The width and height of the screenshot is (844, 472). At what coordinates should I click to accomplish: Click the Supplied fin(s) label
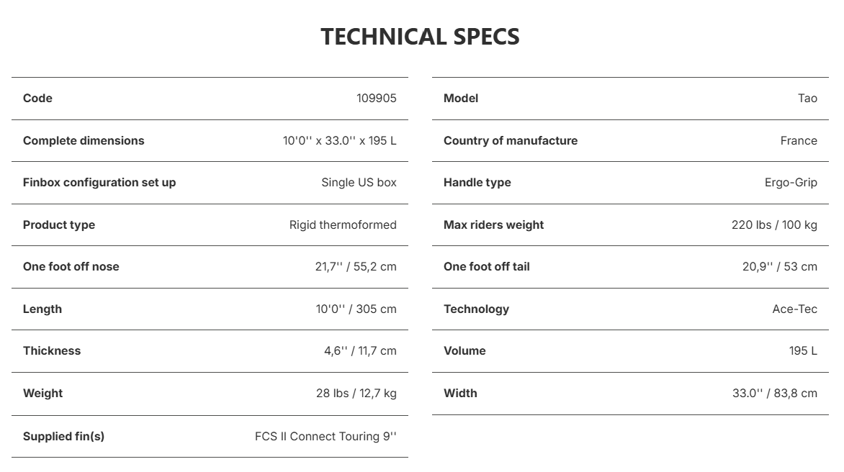point(63,437)
